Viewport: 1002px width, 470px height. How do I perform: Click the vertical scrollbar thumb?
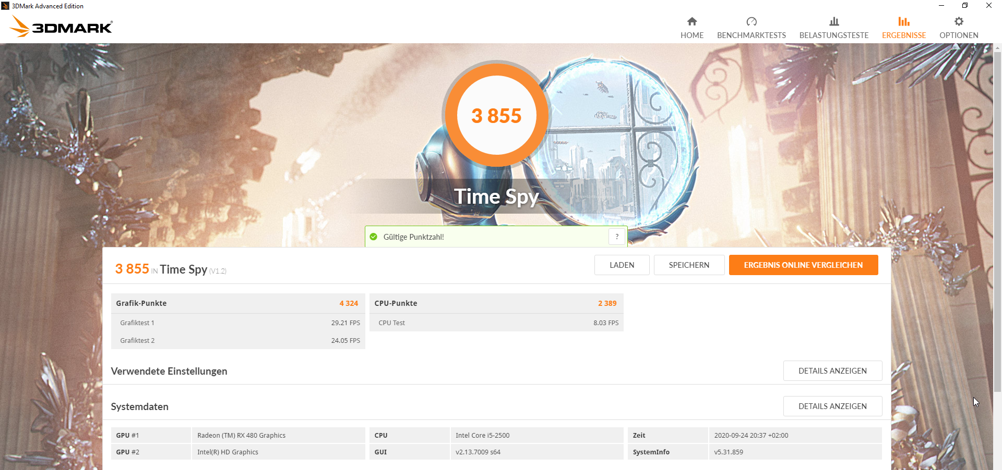click(x=997, y=221)
